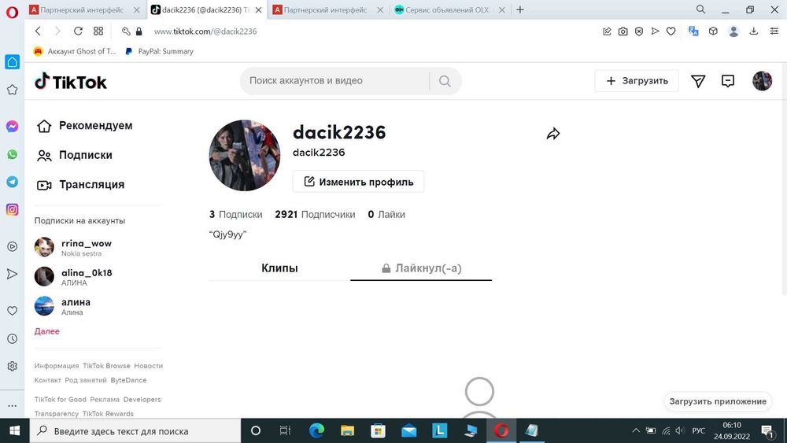Open Instagram in Opera sidebar
787x443 pixels.
pyautogui.click(x=12, y=210)
